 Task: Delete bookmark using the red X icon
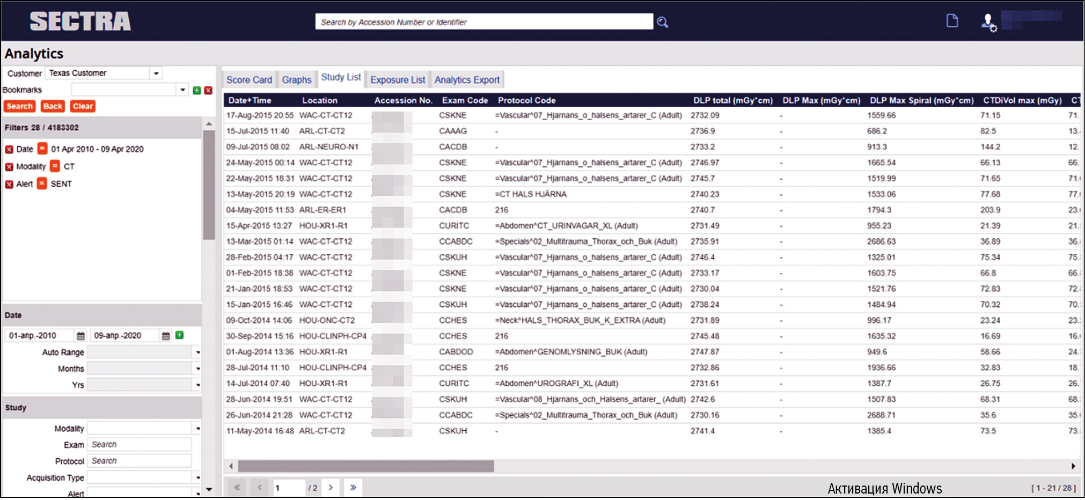tap(208, 90)
